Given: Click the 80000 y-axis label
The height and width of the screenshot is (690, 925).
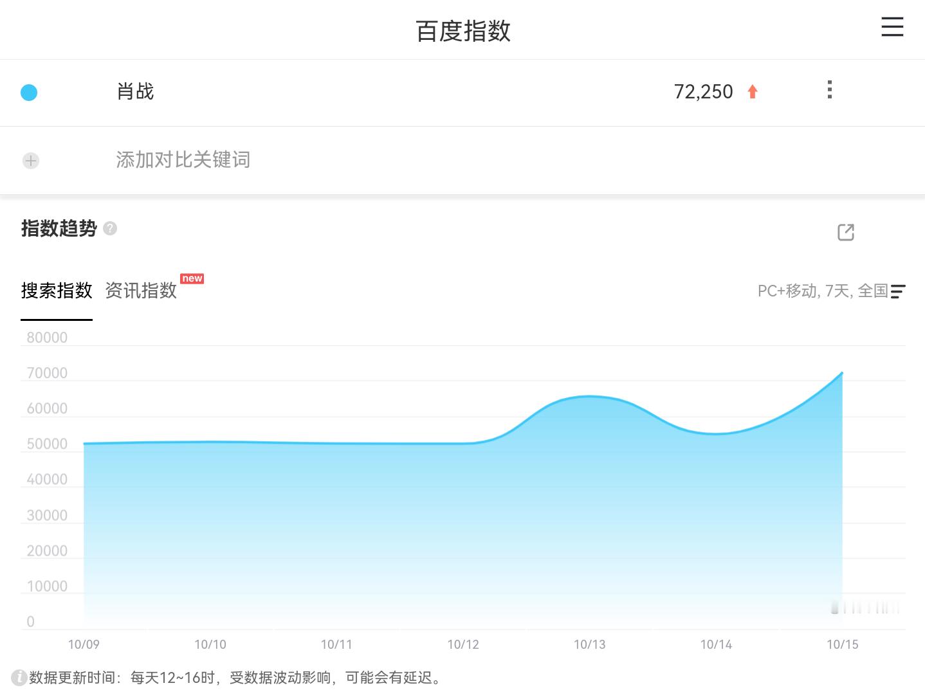Looking at the screenshot, I should coord(47,338).
